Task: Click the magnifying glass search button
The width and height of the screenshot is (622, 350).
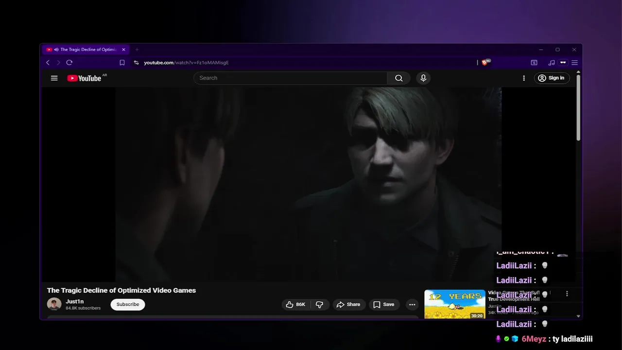Action: pos(399,78)
